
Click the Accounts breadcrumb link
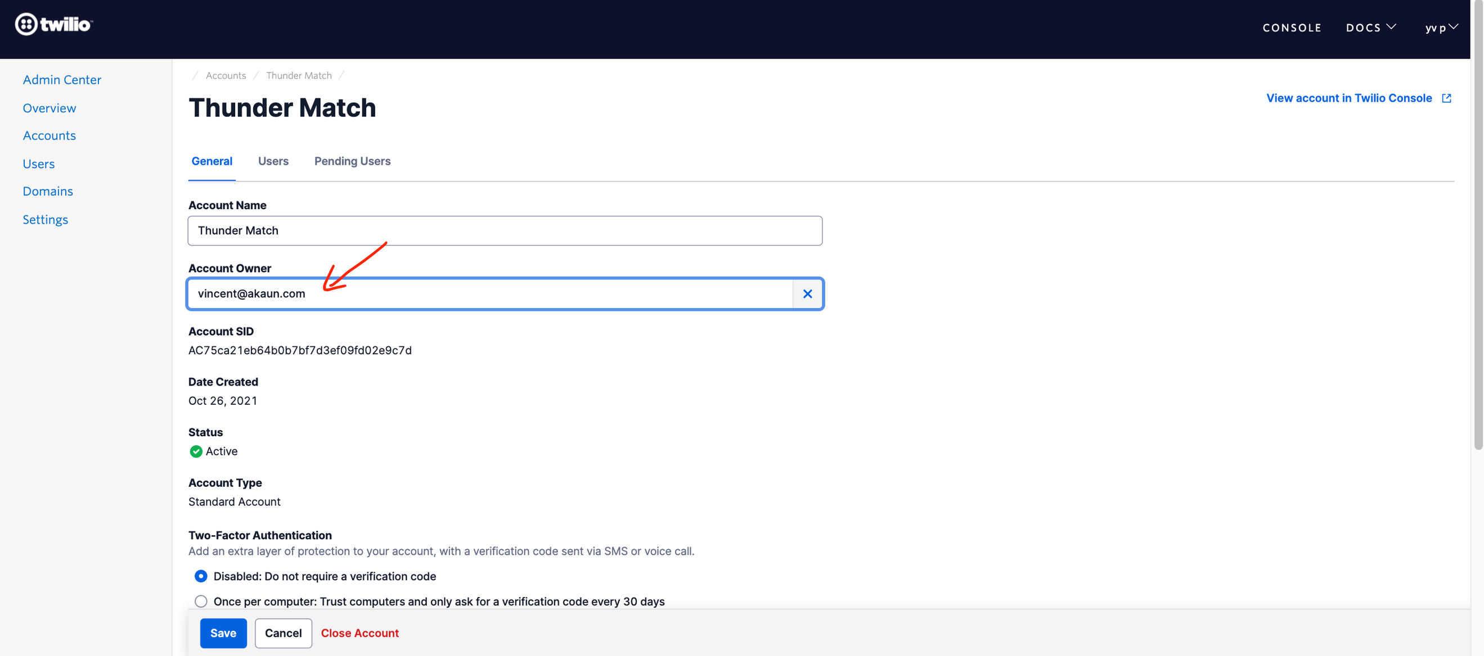point(225,75)
